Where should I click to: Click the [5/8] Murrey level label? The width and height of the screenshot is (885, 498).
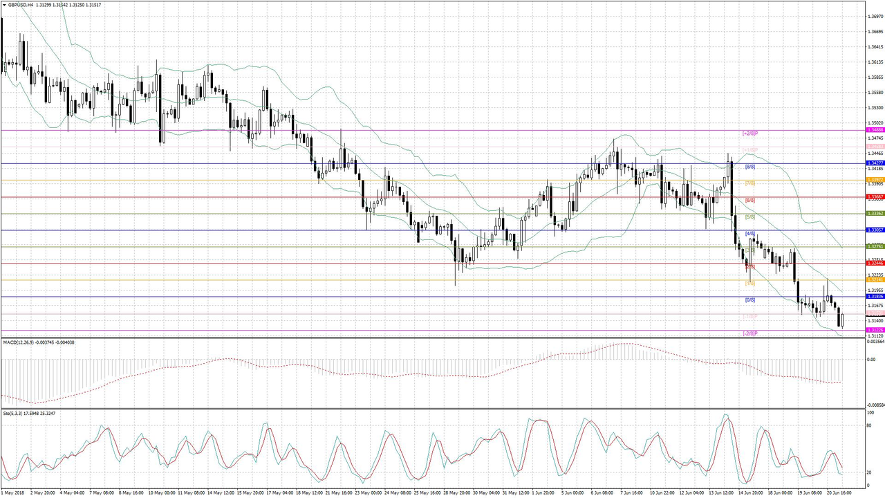coord(749,216)
